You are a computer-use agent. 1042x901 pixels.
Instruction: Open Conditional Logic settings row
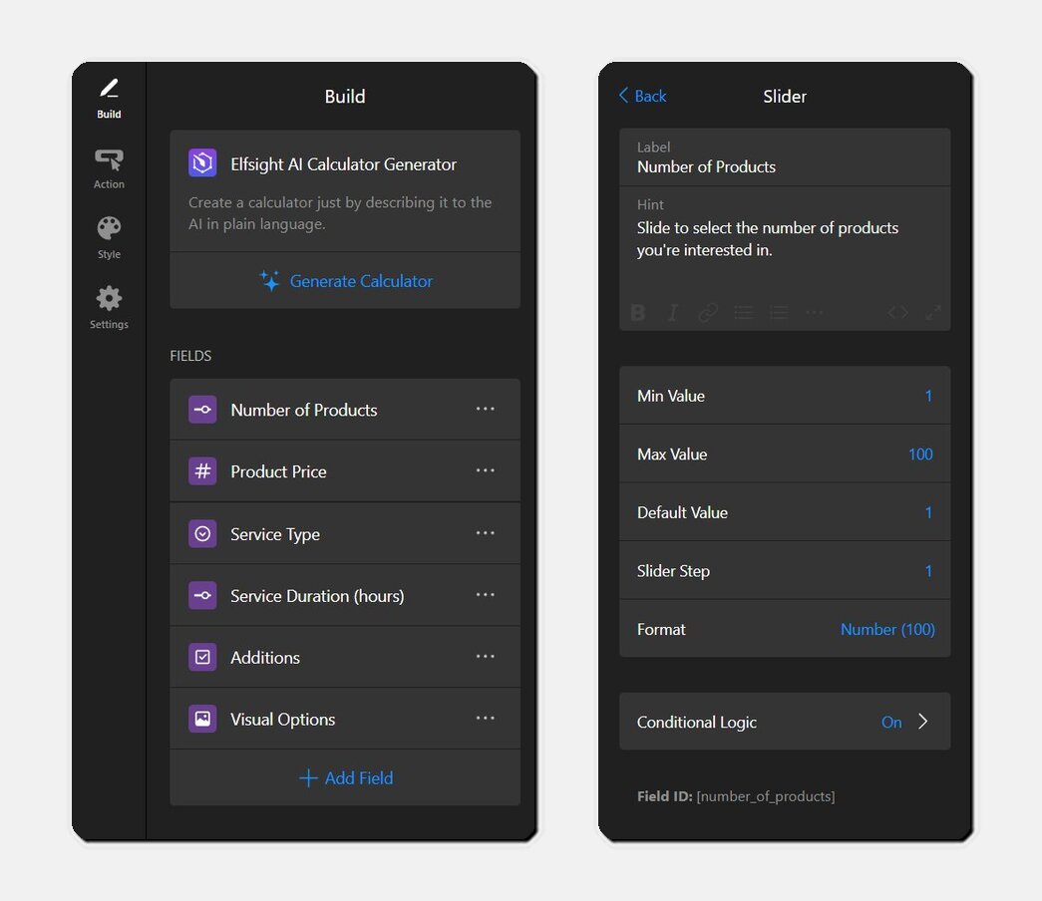pyautogui.click(x=785, y=722)
